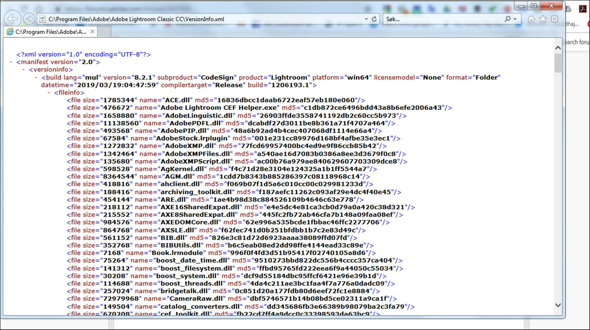590x330 pixels.
Task: Go back with the browser Back arrow
Action: (x=12, y=19)
